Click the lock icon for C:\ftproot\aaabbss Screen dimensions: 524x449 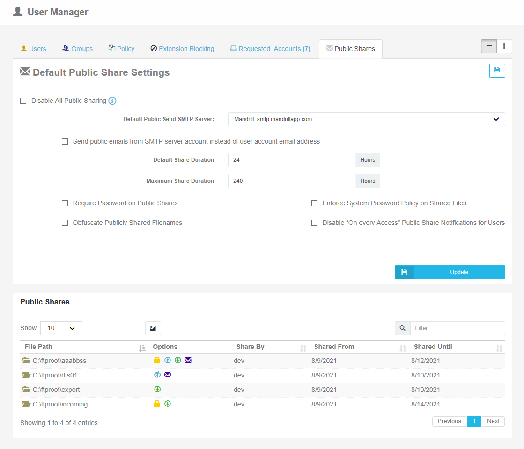157,360
